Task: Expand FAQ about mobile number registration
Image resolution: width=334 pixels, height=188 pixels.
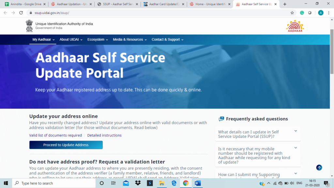Action: pyautogui.click(x=258, y=155)
